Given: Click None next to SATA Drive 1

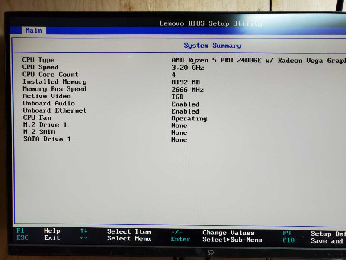Looking at the screenshot, I should coord(179,140).
